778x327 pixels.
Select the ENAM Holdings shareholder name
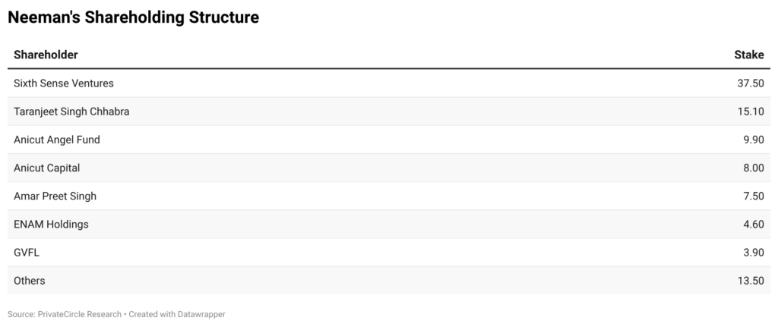51,224
